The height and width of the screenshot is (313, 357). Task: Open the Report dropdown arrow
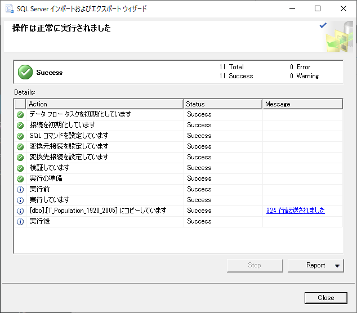pyautogui.click(x=337, y=266)
